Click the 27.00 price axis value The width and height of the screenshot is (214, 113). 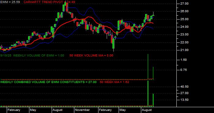185,4
